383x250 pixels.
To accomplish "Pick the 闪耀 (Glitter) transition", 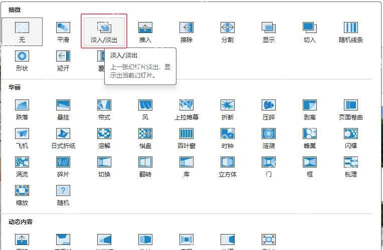I will click(351, 138).
